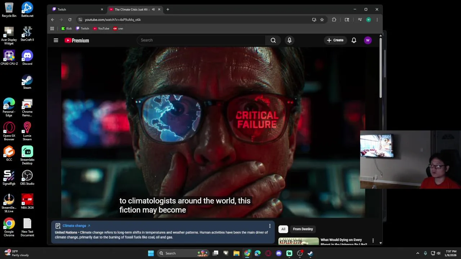Install app icon in address bar

pyautogui.click(x=314, y=20)
